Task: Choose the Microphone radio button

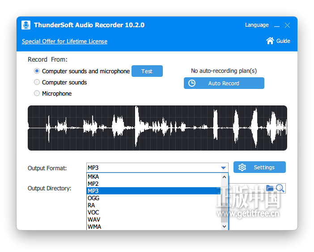Action: tap(37, 93)
